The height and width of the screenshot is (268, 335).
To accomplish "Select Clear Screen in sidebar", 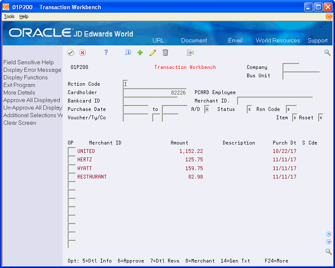I will click(x=20, y=123).
